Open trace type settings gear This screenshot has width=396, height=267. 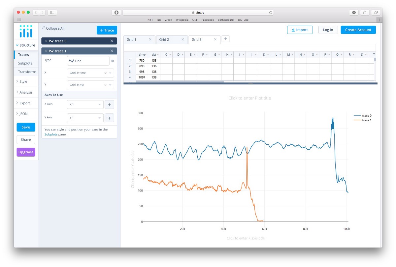(113, 61)
